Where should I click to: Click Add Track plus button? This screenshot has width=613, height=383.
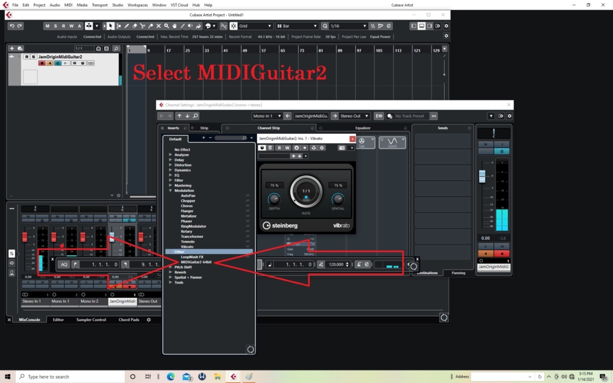pyautogui.click(x=12, y=48)
